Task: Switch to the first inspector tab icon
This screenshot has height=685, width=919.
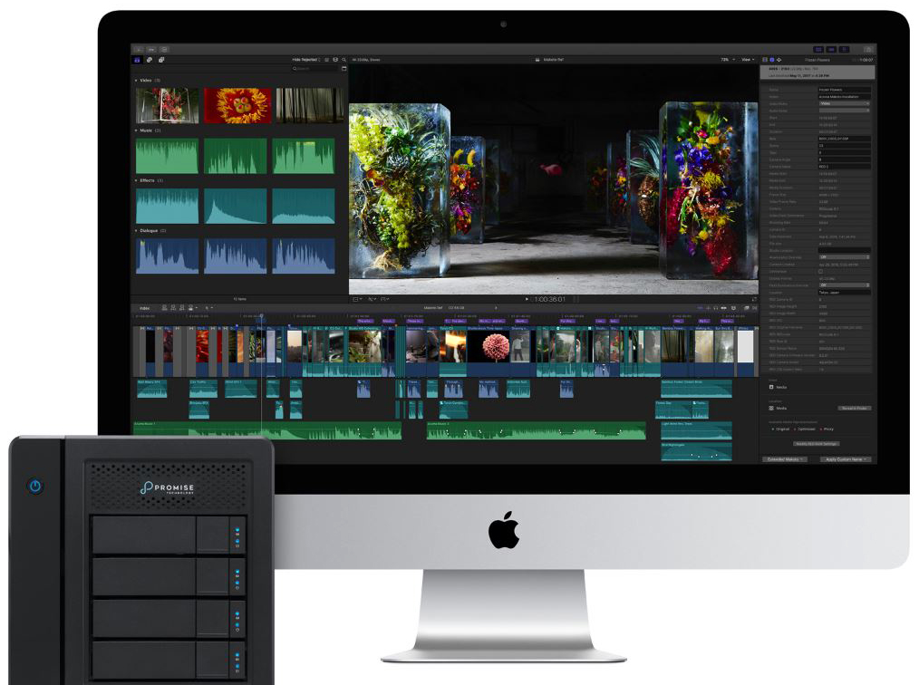Action: 765,60
